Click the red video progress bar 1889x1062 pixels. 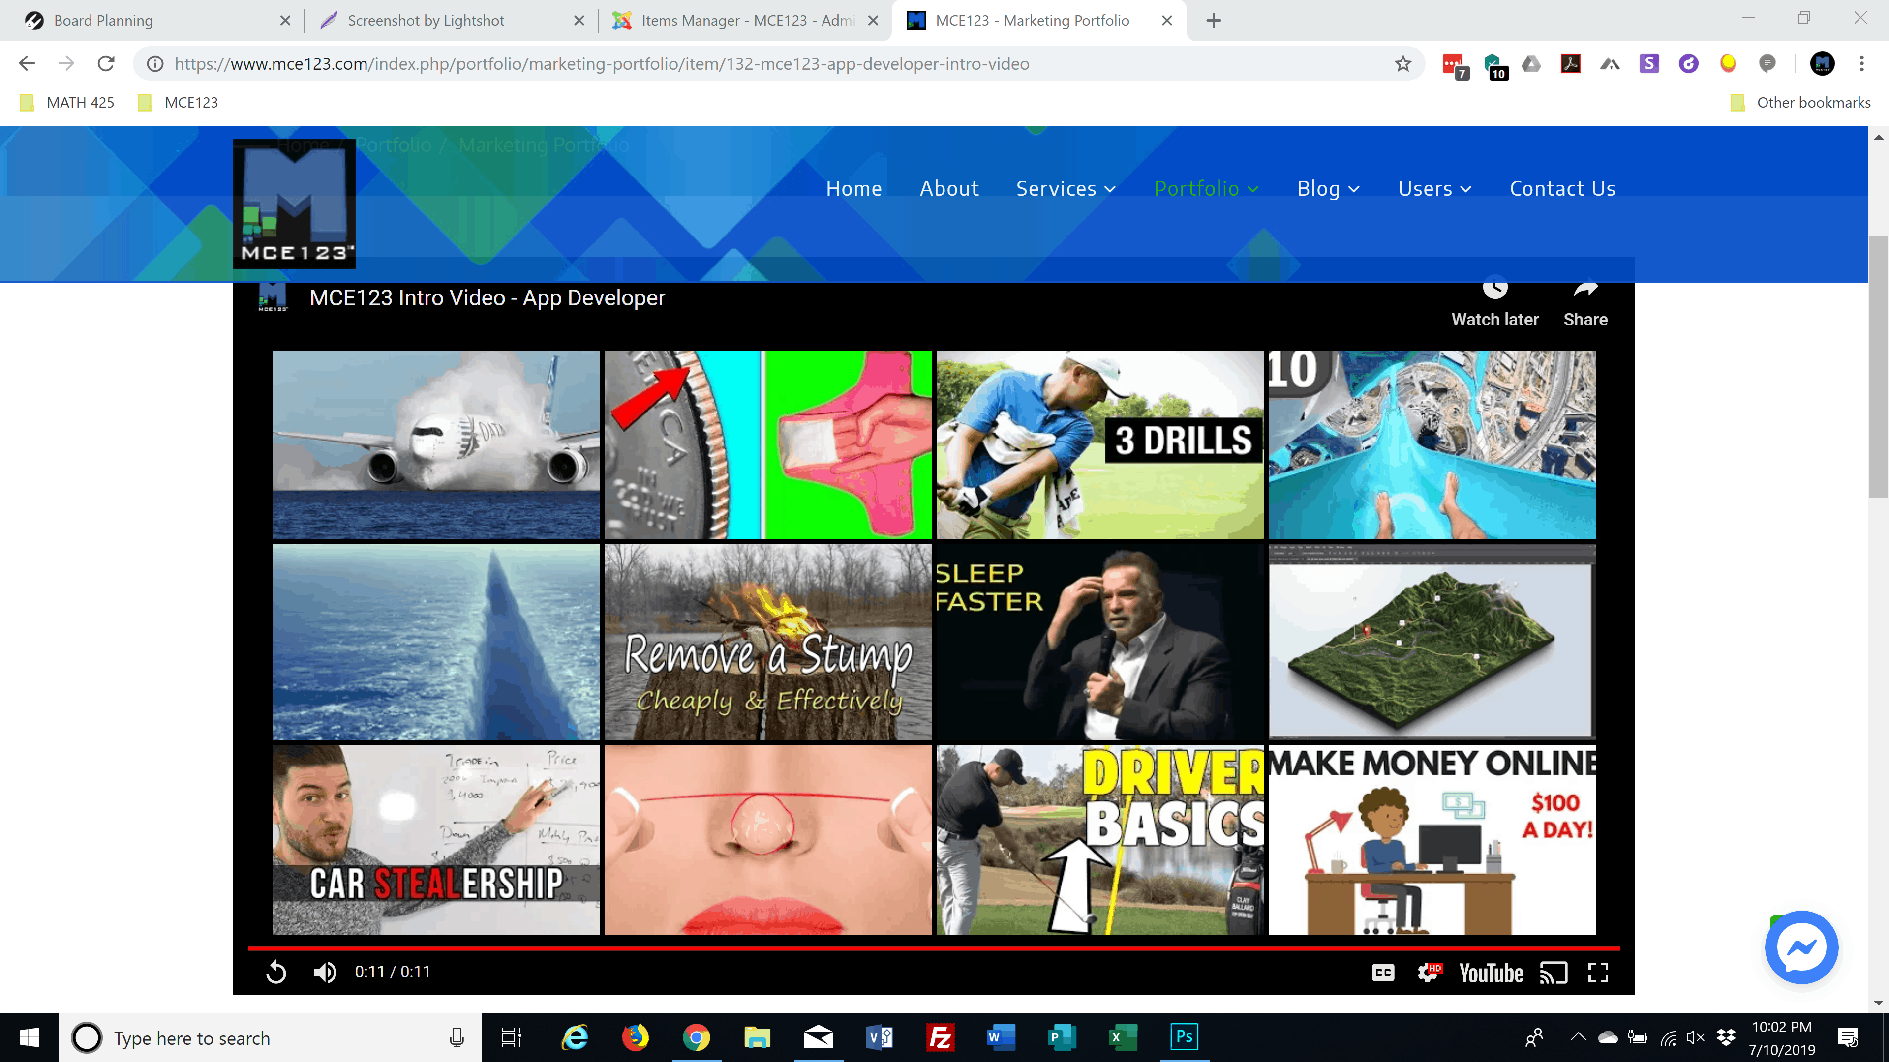pos(934,948)
